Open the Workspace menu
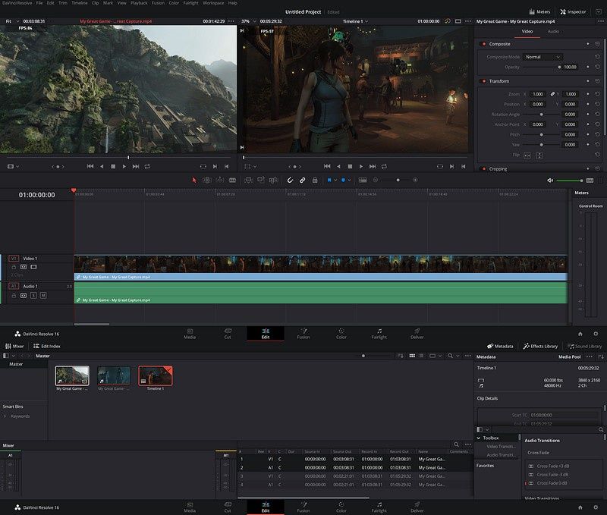 pos(213,3)
